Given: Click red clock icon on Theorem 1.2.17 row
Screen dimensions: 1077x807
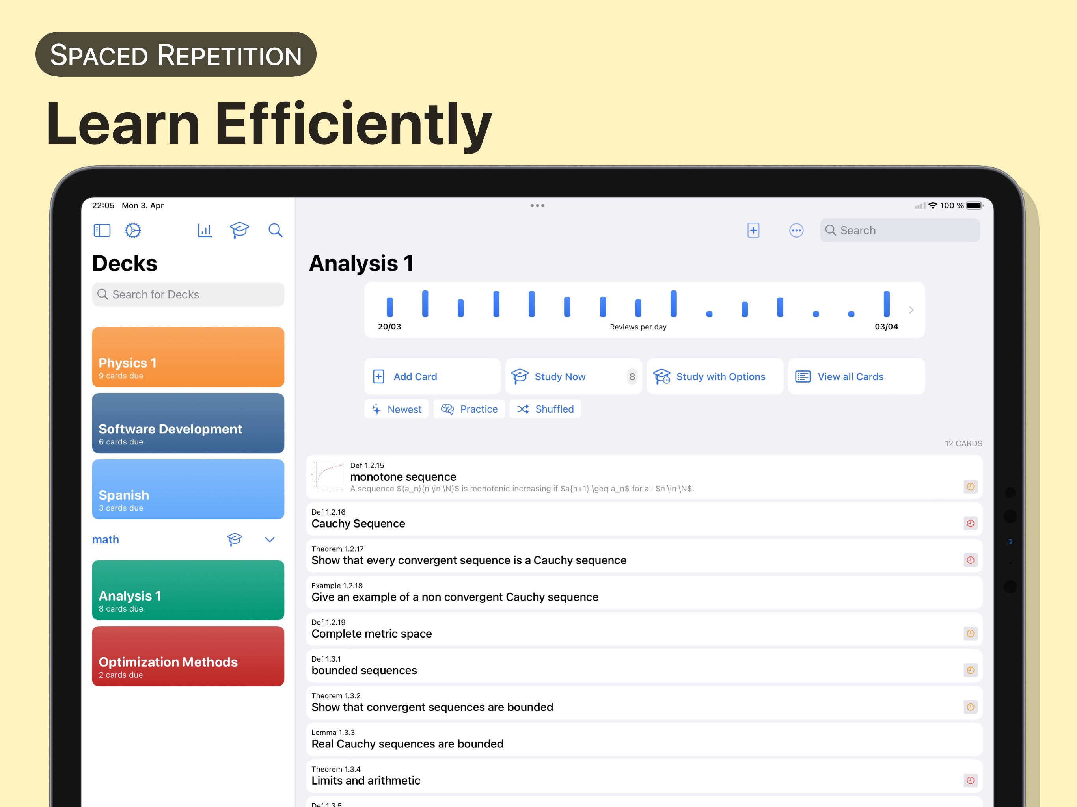Looking at the screenshot, I should coord(971,560).
